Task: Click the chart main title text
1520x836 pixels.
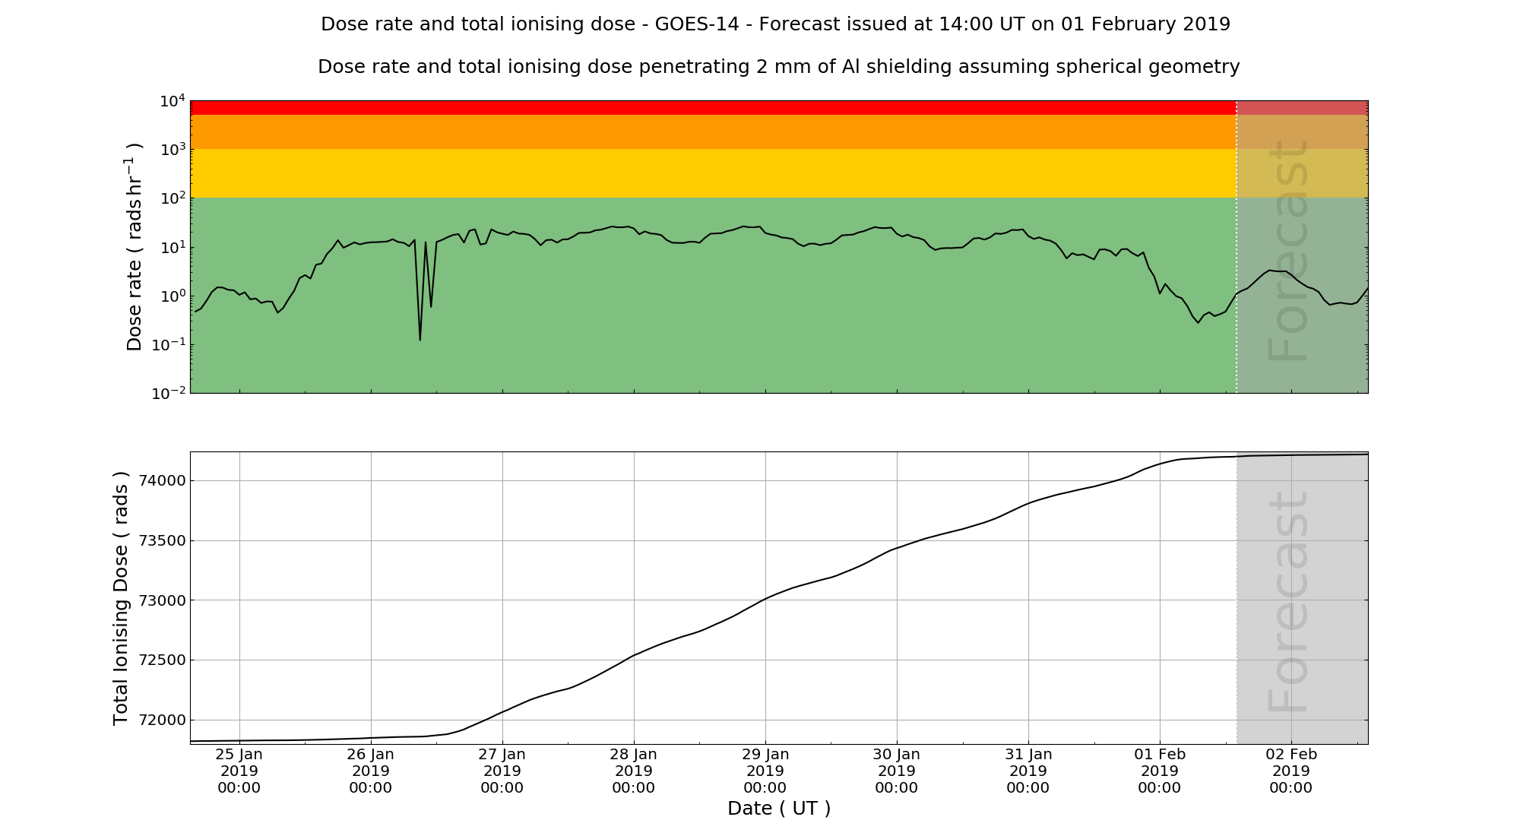Action: pyautogui.click(x=775, y=24)
